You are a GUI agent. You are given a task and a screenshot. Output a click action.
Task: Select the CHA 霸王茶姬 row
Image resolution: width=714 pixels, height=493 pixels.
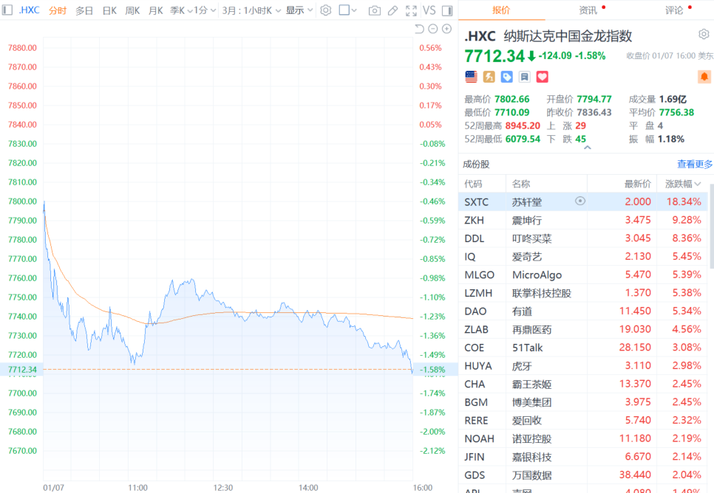[x=583, y=384]
